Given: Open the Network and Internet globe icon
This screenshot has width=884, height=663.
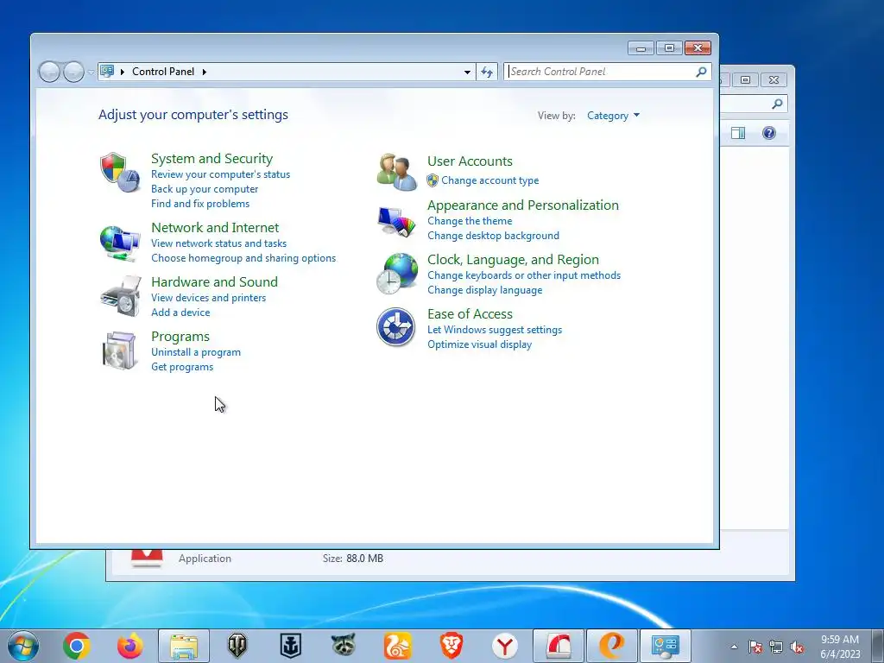Looking at the screenshot, I should (119, 243).
